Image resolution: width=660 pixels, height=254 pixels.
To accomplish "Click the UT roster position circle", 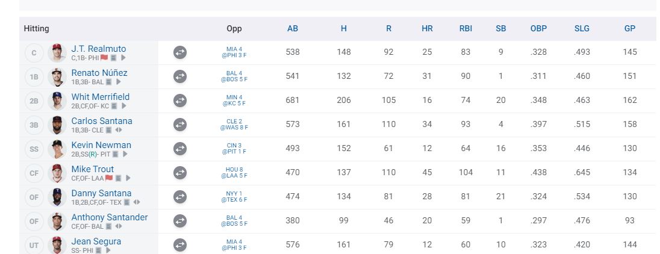I will (34, 246).
